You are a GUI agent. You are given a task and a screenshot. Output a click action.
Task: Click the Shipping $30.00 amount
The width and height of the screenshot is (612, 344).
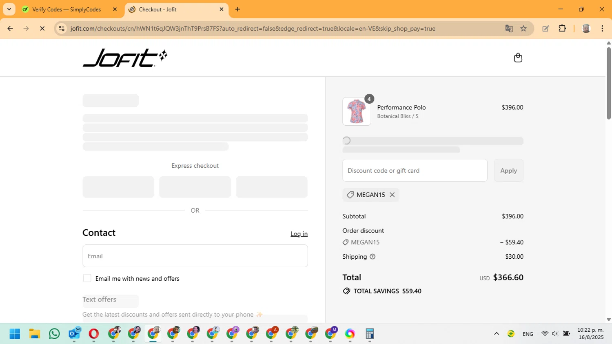click(514, 257)
